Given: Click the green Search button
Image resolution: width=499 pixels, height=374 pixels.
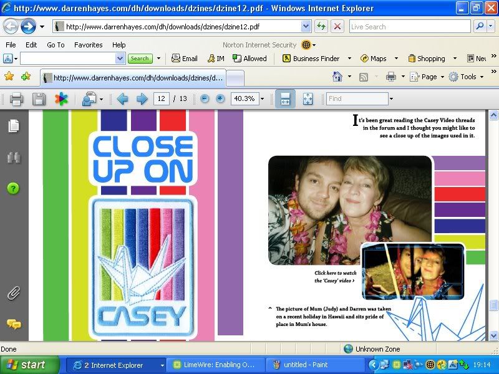Looking at the screenshot, I should click(140, 59).
